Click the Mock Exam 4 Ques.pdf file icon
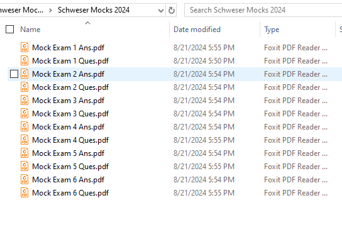Image resolution: width=342 pixels, height=232 pixels. tap(25, 140)
